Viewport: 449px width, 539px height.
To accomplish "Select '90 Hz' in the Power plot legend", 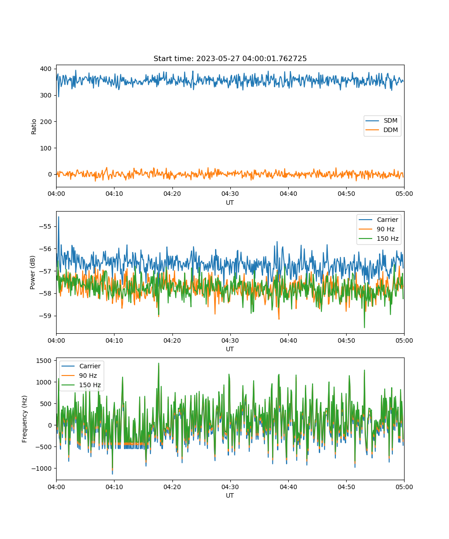I will [386, 230].
